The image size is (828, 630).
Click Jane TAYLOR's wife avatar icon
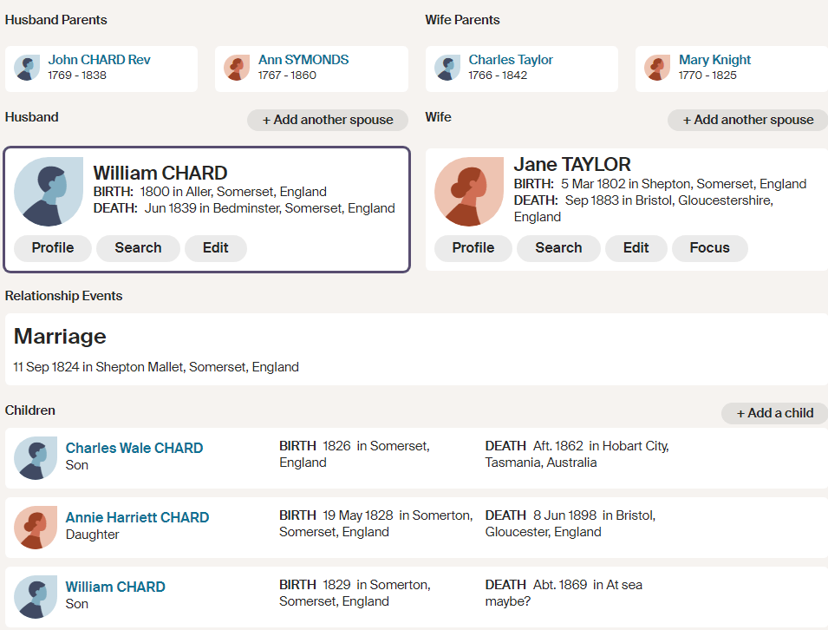tap(468, 192)
